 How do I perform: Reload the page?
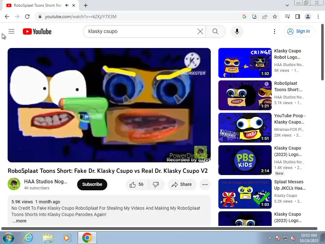click(x=27, y=17)
